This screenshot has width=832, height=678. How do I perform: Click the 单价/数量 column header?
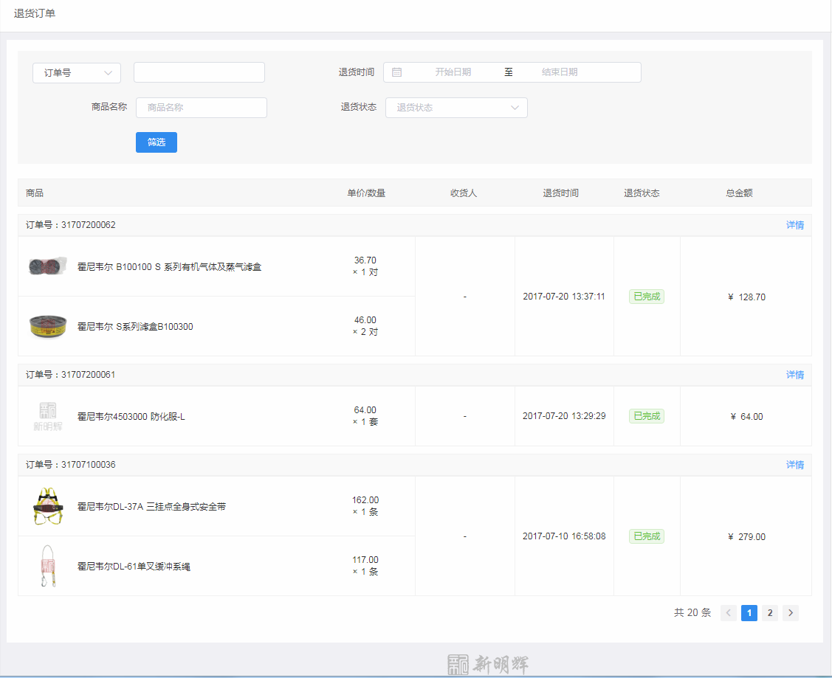point(366,193)
